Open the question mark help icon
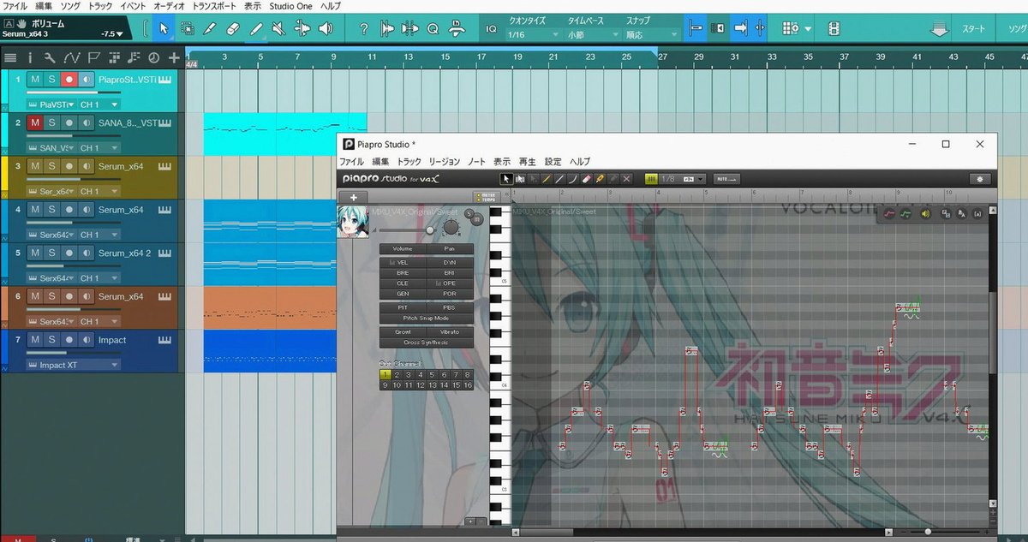1028x542 pixels. (364, 28)
